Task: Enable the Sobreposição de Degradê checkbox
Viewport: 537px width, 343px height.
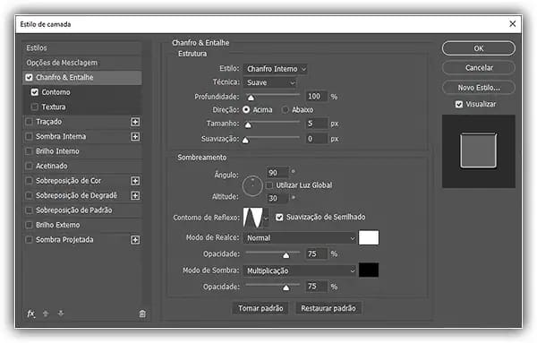Action: coord(30,195)
